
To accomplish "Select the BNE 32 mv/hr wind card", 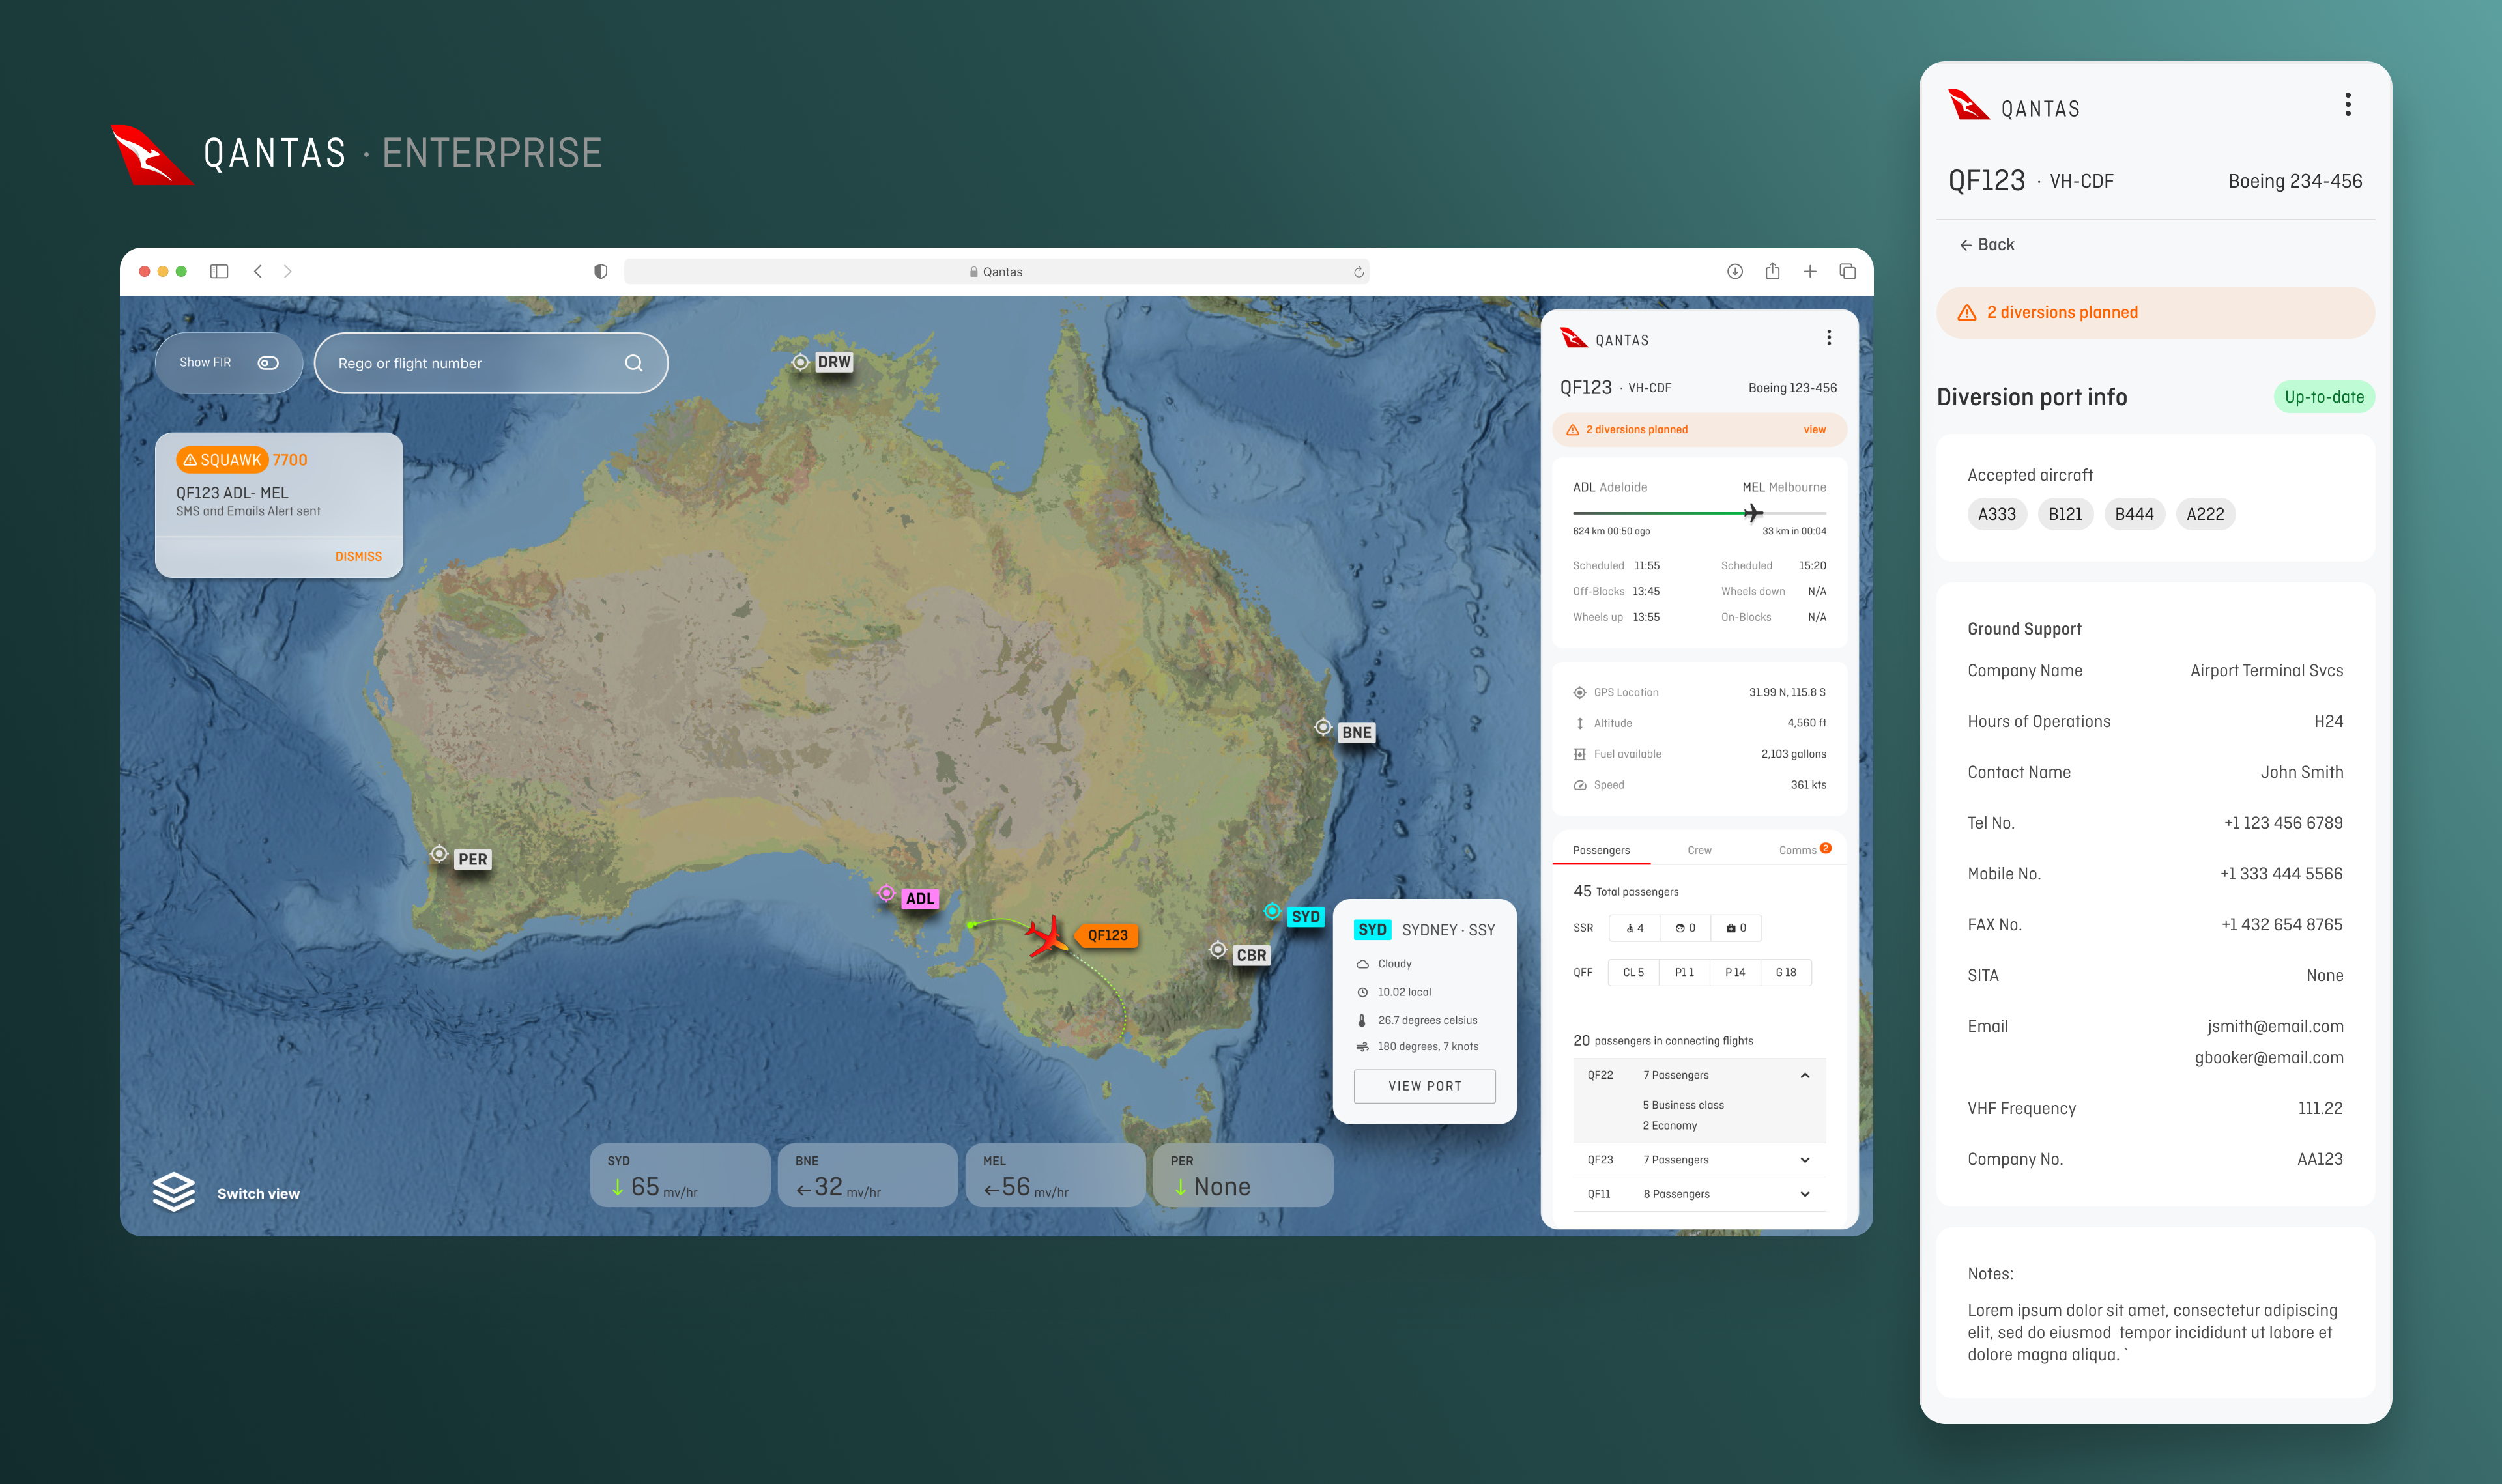I will tap(867, 1175).
